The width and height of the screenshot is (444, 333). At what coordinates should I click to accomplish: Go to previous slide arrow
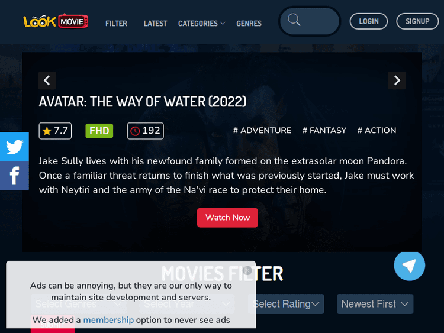(47, 80)
